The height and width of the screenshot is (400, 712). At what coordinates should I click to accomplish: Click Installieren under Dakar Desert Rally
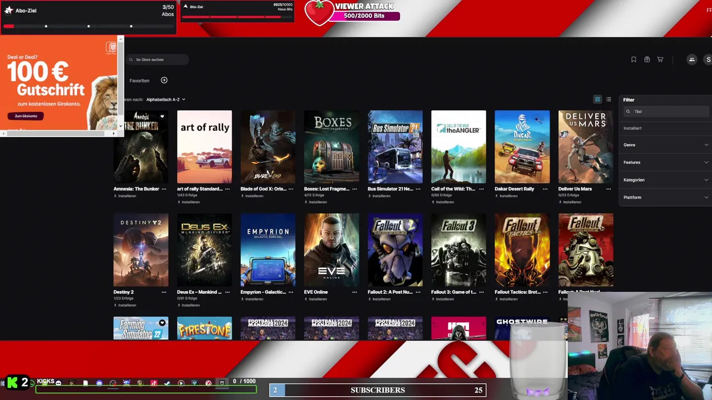tap(507, 196)
